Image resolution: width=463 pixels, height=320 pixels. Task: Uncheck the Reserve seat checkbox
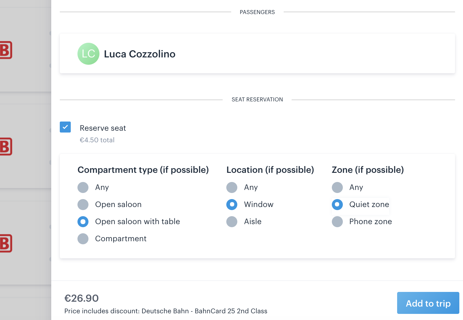pos(65,127)
